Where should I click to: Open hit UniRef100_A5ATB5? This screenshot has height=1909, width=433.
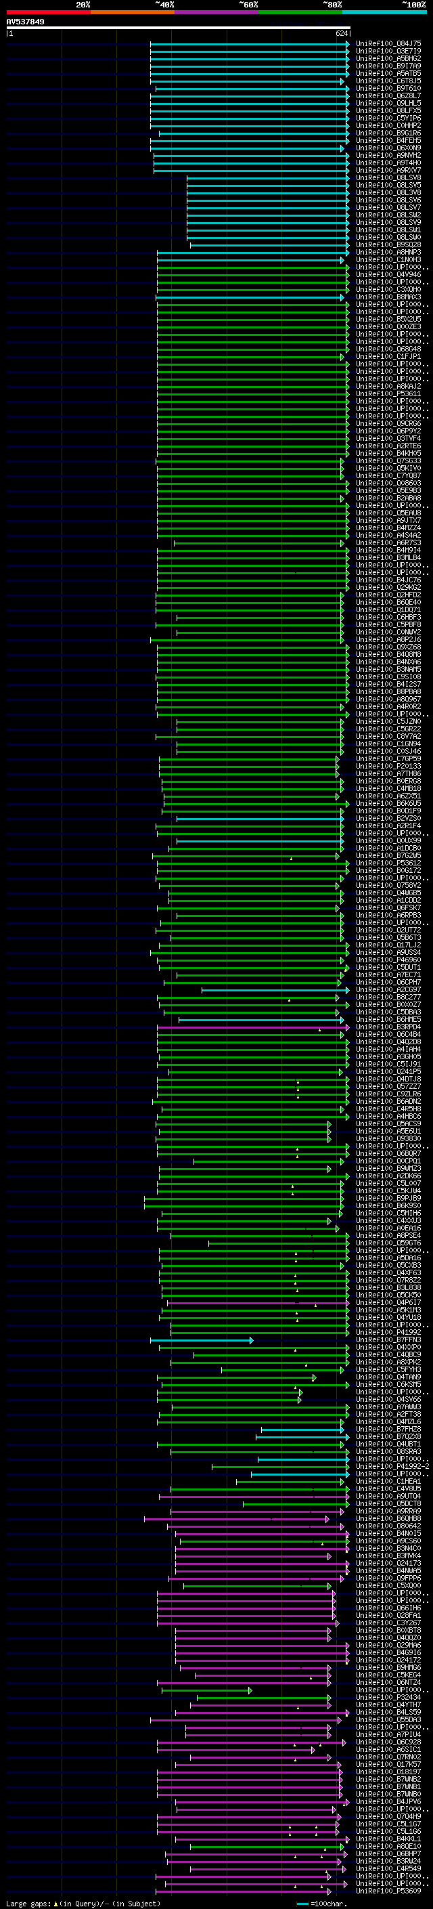[x=388, y=73]
